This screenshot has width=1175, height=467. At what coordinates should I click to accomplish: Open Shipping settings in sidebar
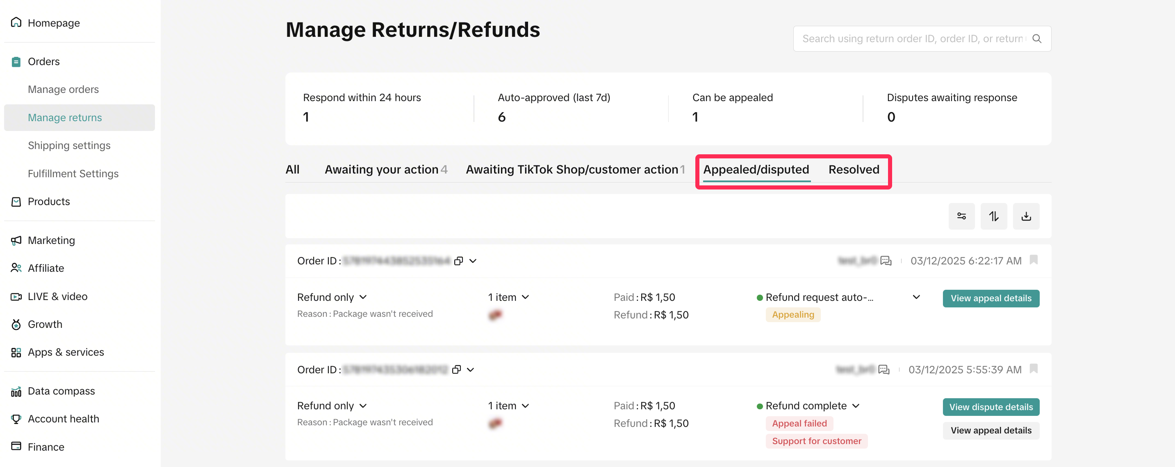69,145
